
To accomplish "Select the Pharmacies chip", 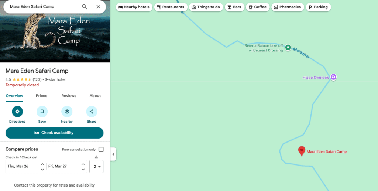I will [288, 7].
